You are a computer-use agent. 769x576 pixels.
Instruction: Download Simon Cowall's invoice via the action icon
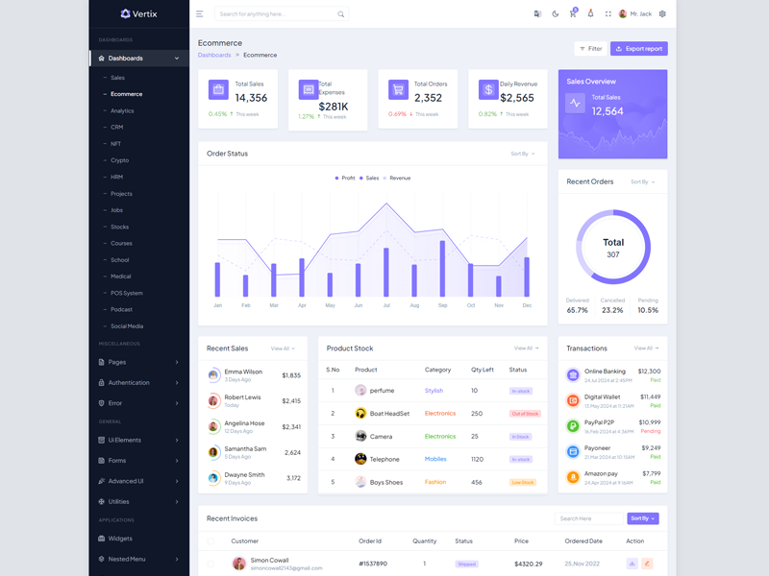(632, 564)
